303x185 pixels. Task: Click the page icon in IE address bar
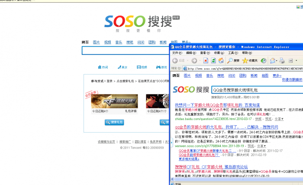[185, 68]
